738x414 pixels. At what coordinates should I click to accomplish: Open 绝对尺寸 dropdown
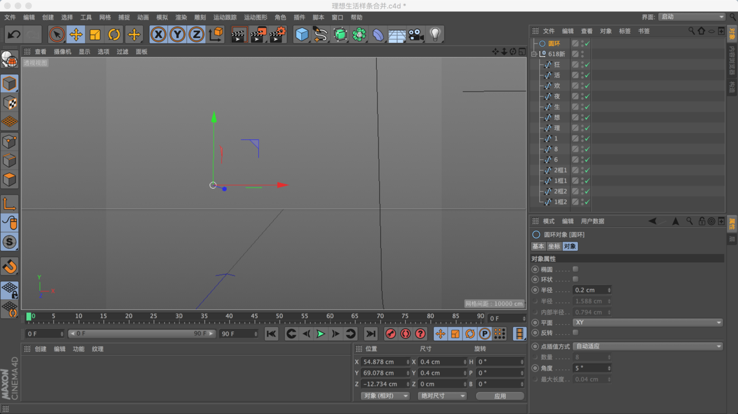tap(442, 396)
